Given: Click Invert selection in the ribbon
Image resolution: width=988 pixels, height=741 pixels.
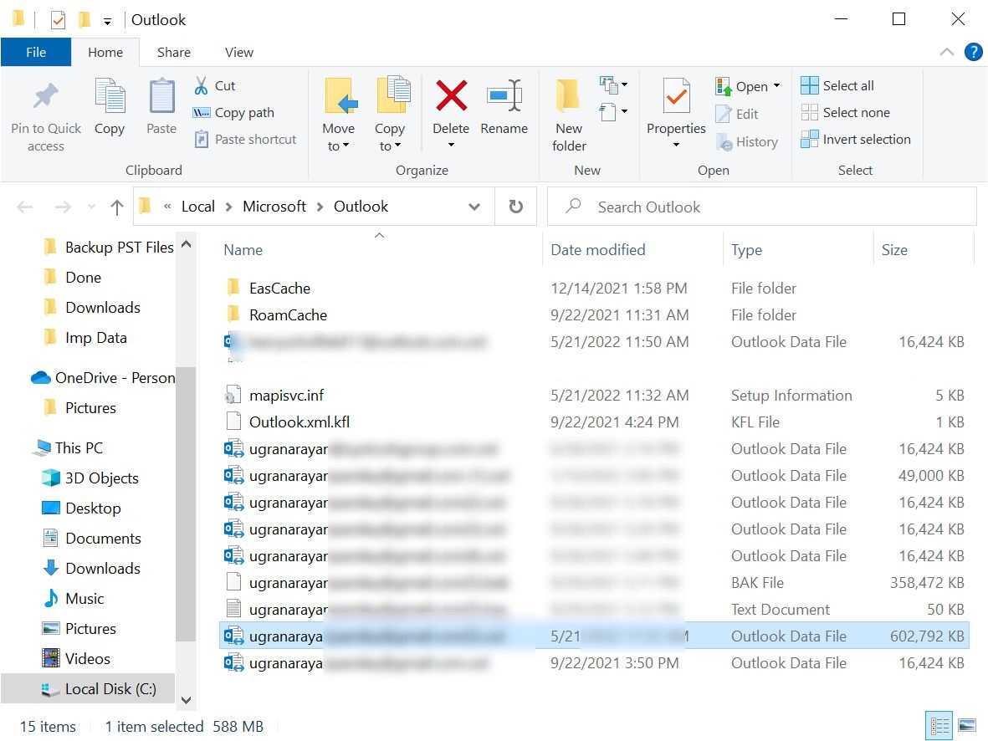Looking at the screenshot, I should (856, 140).
